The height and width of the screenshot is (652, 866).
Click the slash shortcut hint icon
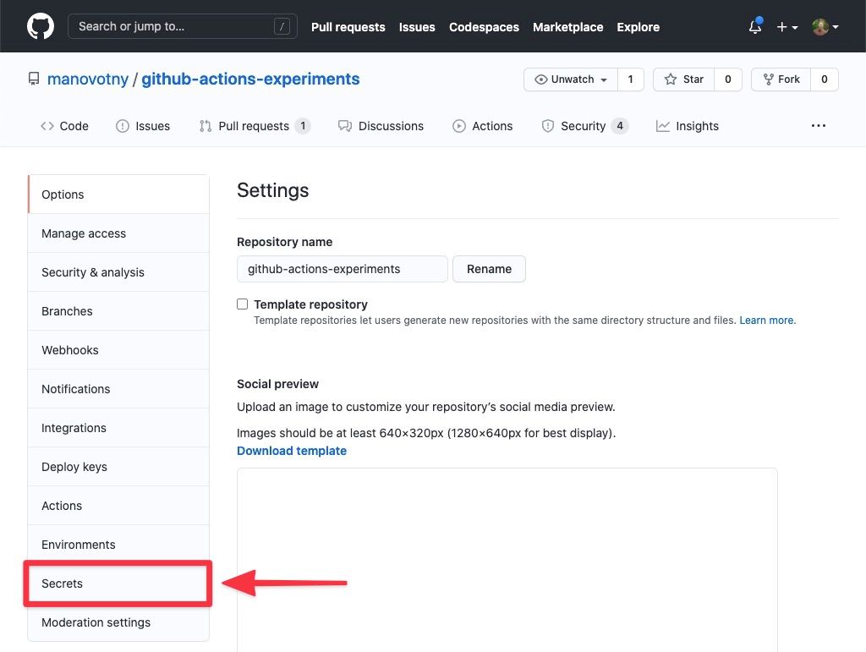282,26
